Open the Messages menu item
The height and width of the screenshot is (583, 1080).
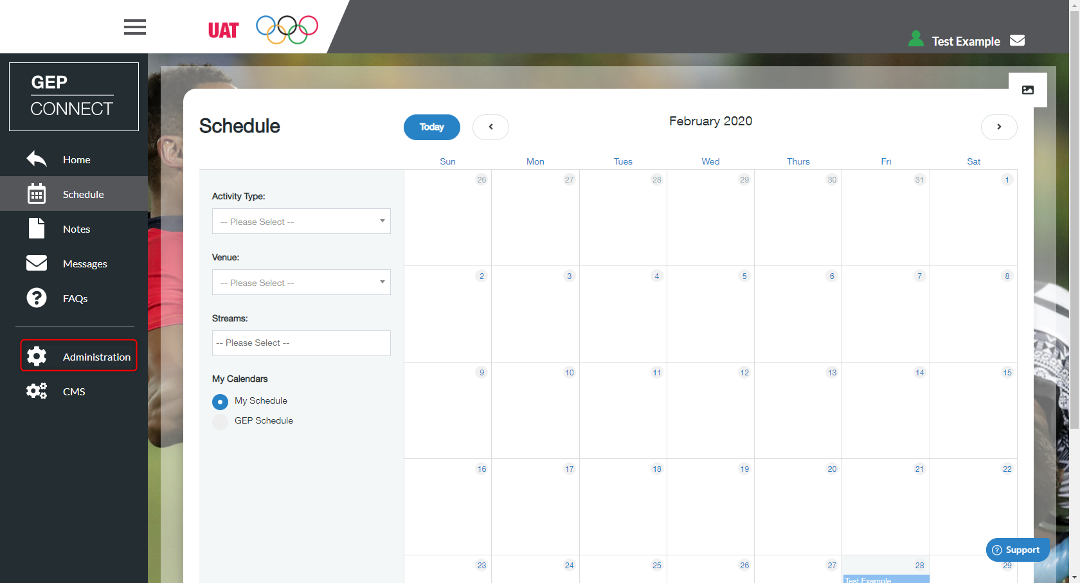tap(74, 263)
